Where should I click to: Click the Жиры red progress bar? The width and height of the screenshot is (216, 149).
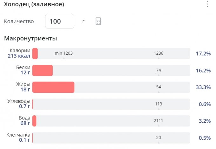pyautogui.click(x=53, y=87)
